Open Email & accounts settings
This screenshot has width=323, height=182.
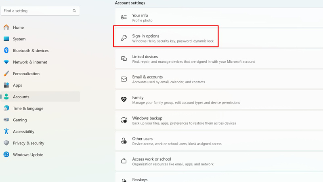coord(219,79)
